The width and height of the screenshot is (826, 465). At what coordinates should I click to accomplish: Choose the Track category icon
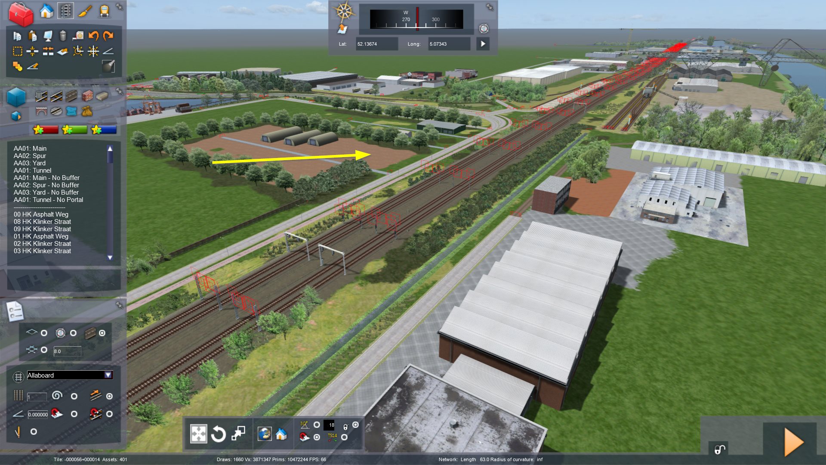[56, 96]
